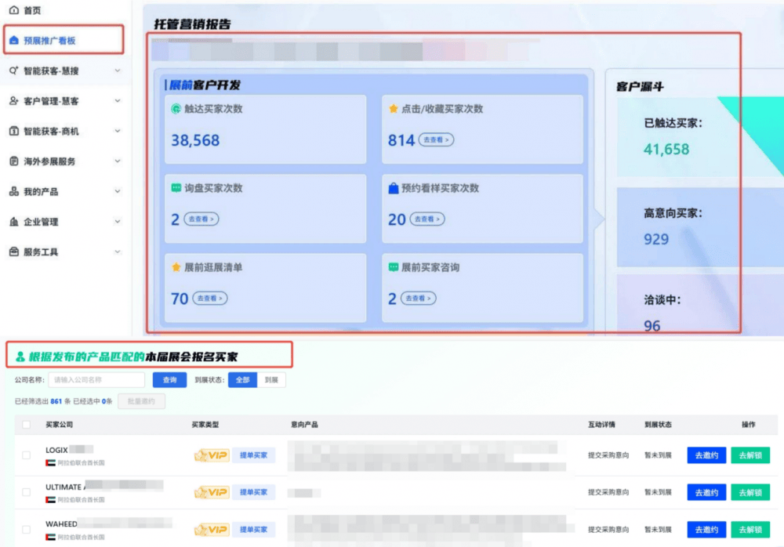Viewport: 784px width, 547px height.
Task: Expand the 智能获客-商机 menu chevron
Action: tap(118, 131)
